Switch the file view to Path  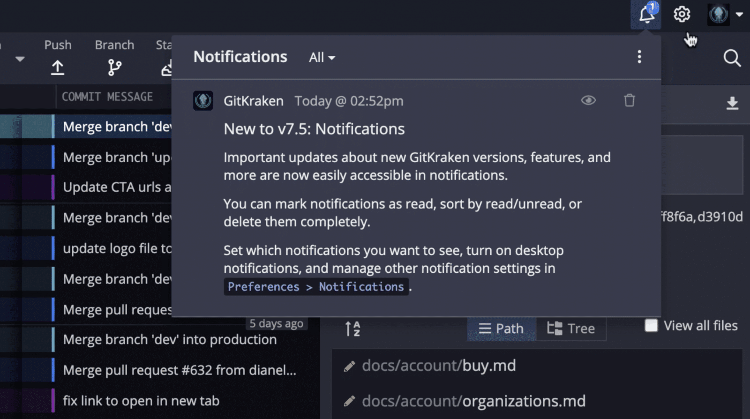coord(501,329)
